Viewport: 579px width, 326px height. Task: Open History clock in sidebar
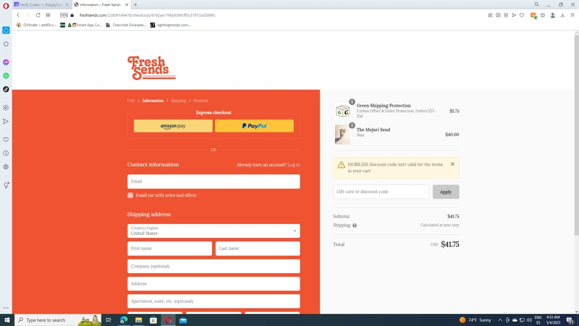[6, 153]
